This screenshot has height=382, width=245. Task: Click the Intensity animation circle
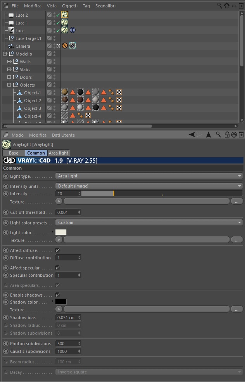coord(6,194)
